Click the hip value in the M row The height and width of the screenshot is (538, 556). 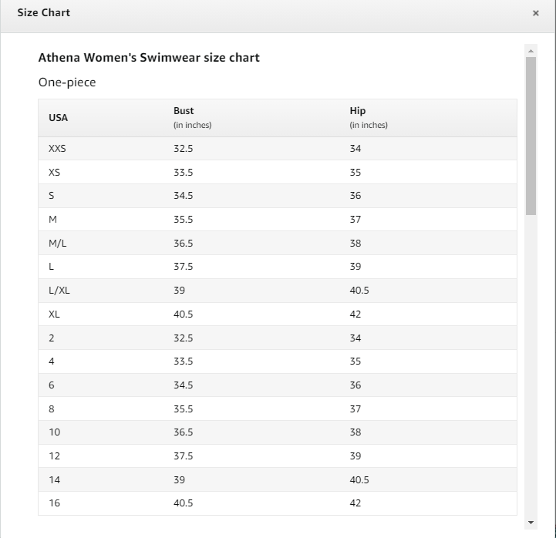(356, 220)
